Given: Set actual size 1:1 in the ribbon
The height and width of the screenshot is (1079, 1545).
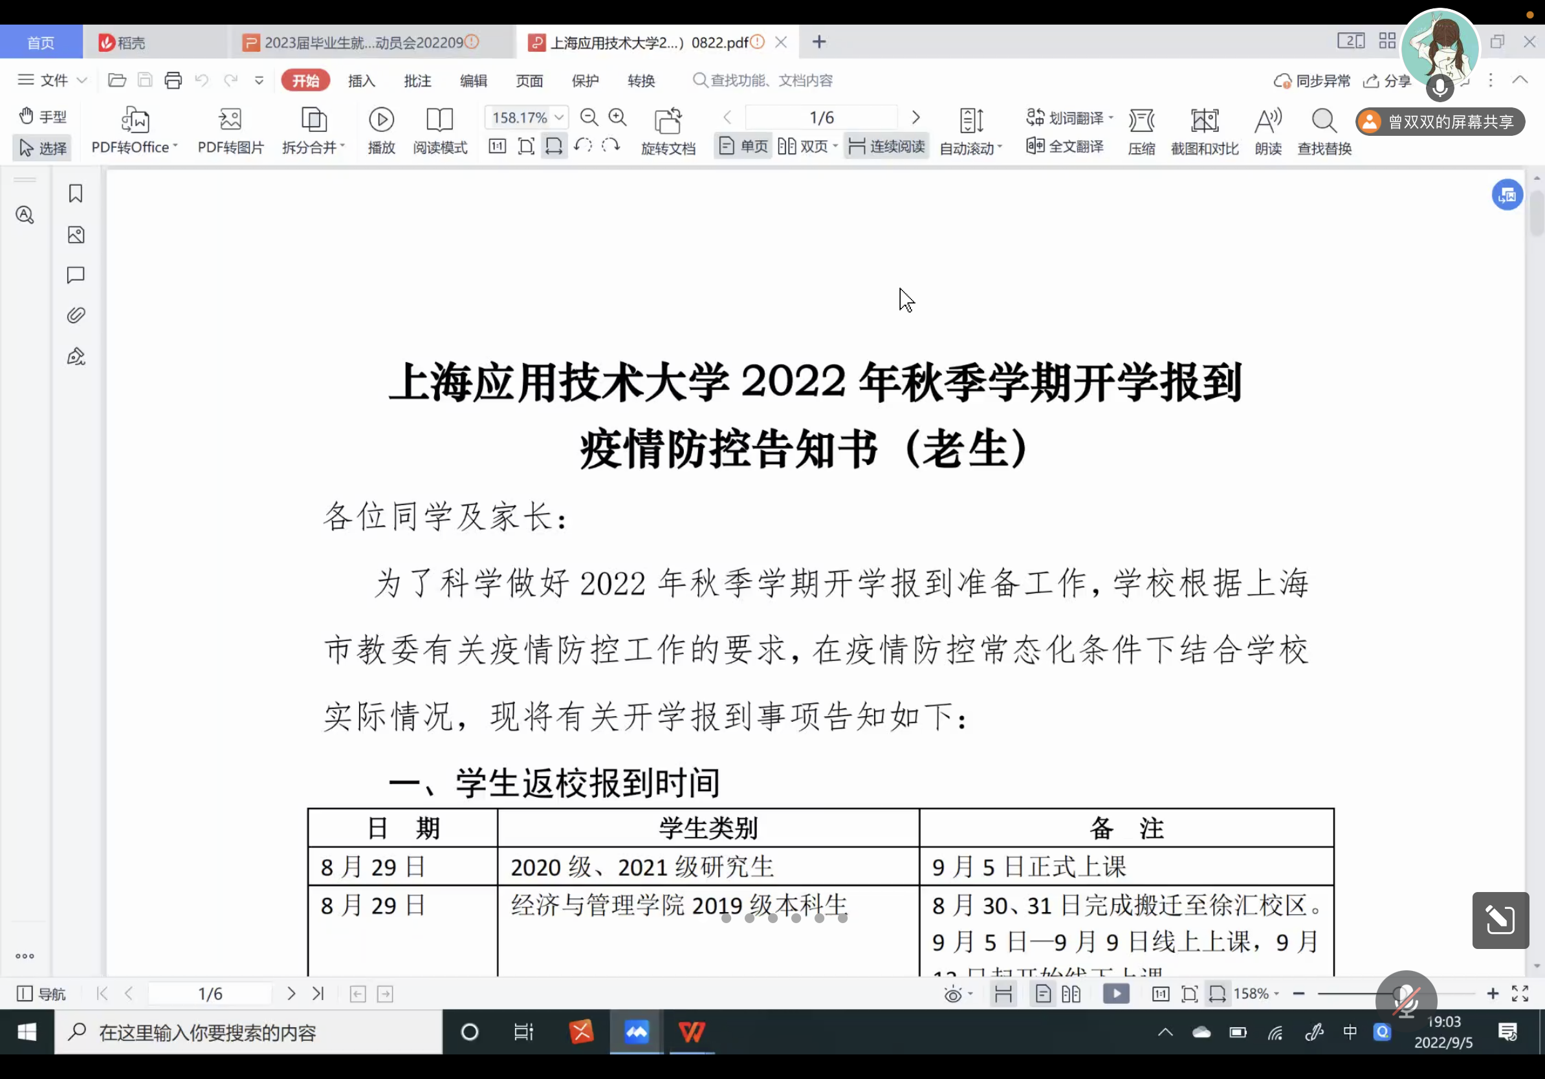Looking at the screenshot, I should click(498, 146).
